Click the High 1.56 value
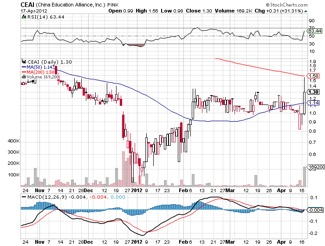This screenshot has width=325, height=246. pyautogui.click(x=147, y=11)
